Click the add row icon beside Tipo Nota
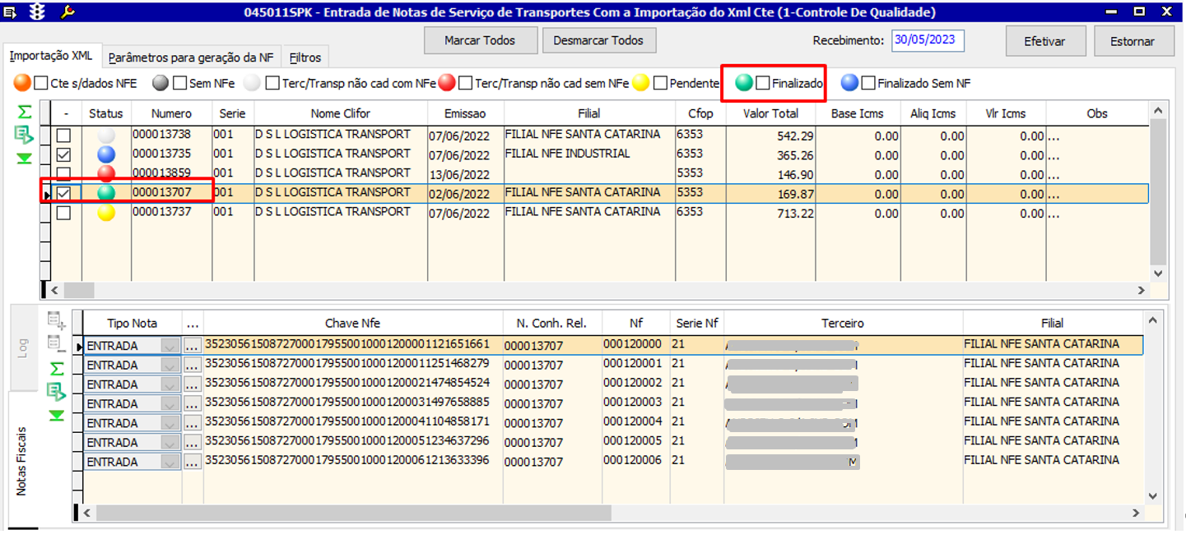This screenshot has width=1186, height=534. pyautogui.click(x=56, y=320)
